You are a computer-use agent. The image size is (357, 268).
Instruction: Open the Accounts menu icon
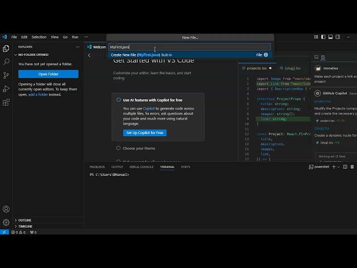tap(6, 209)
